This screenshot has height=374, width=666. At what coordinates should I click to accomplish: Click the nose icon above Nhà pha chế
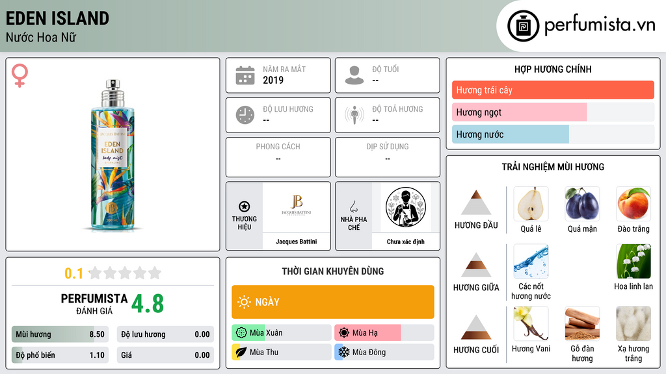pos(353,206)
